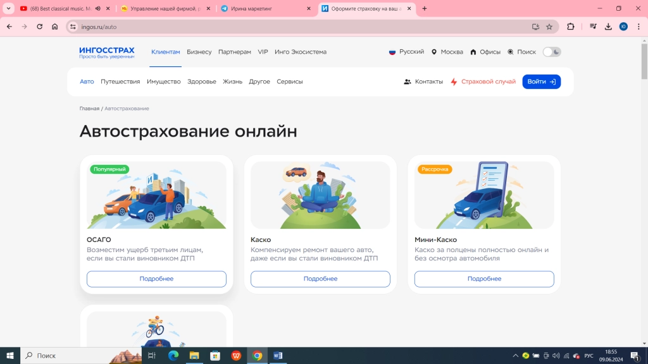Open Windows Start menu
648x364 pixels.
tap(10, 355)
